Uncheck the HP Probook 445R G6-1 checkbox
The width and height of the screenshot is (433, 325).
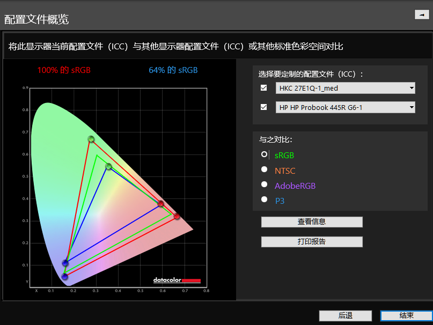click(x=264, y=107)
